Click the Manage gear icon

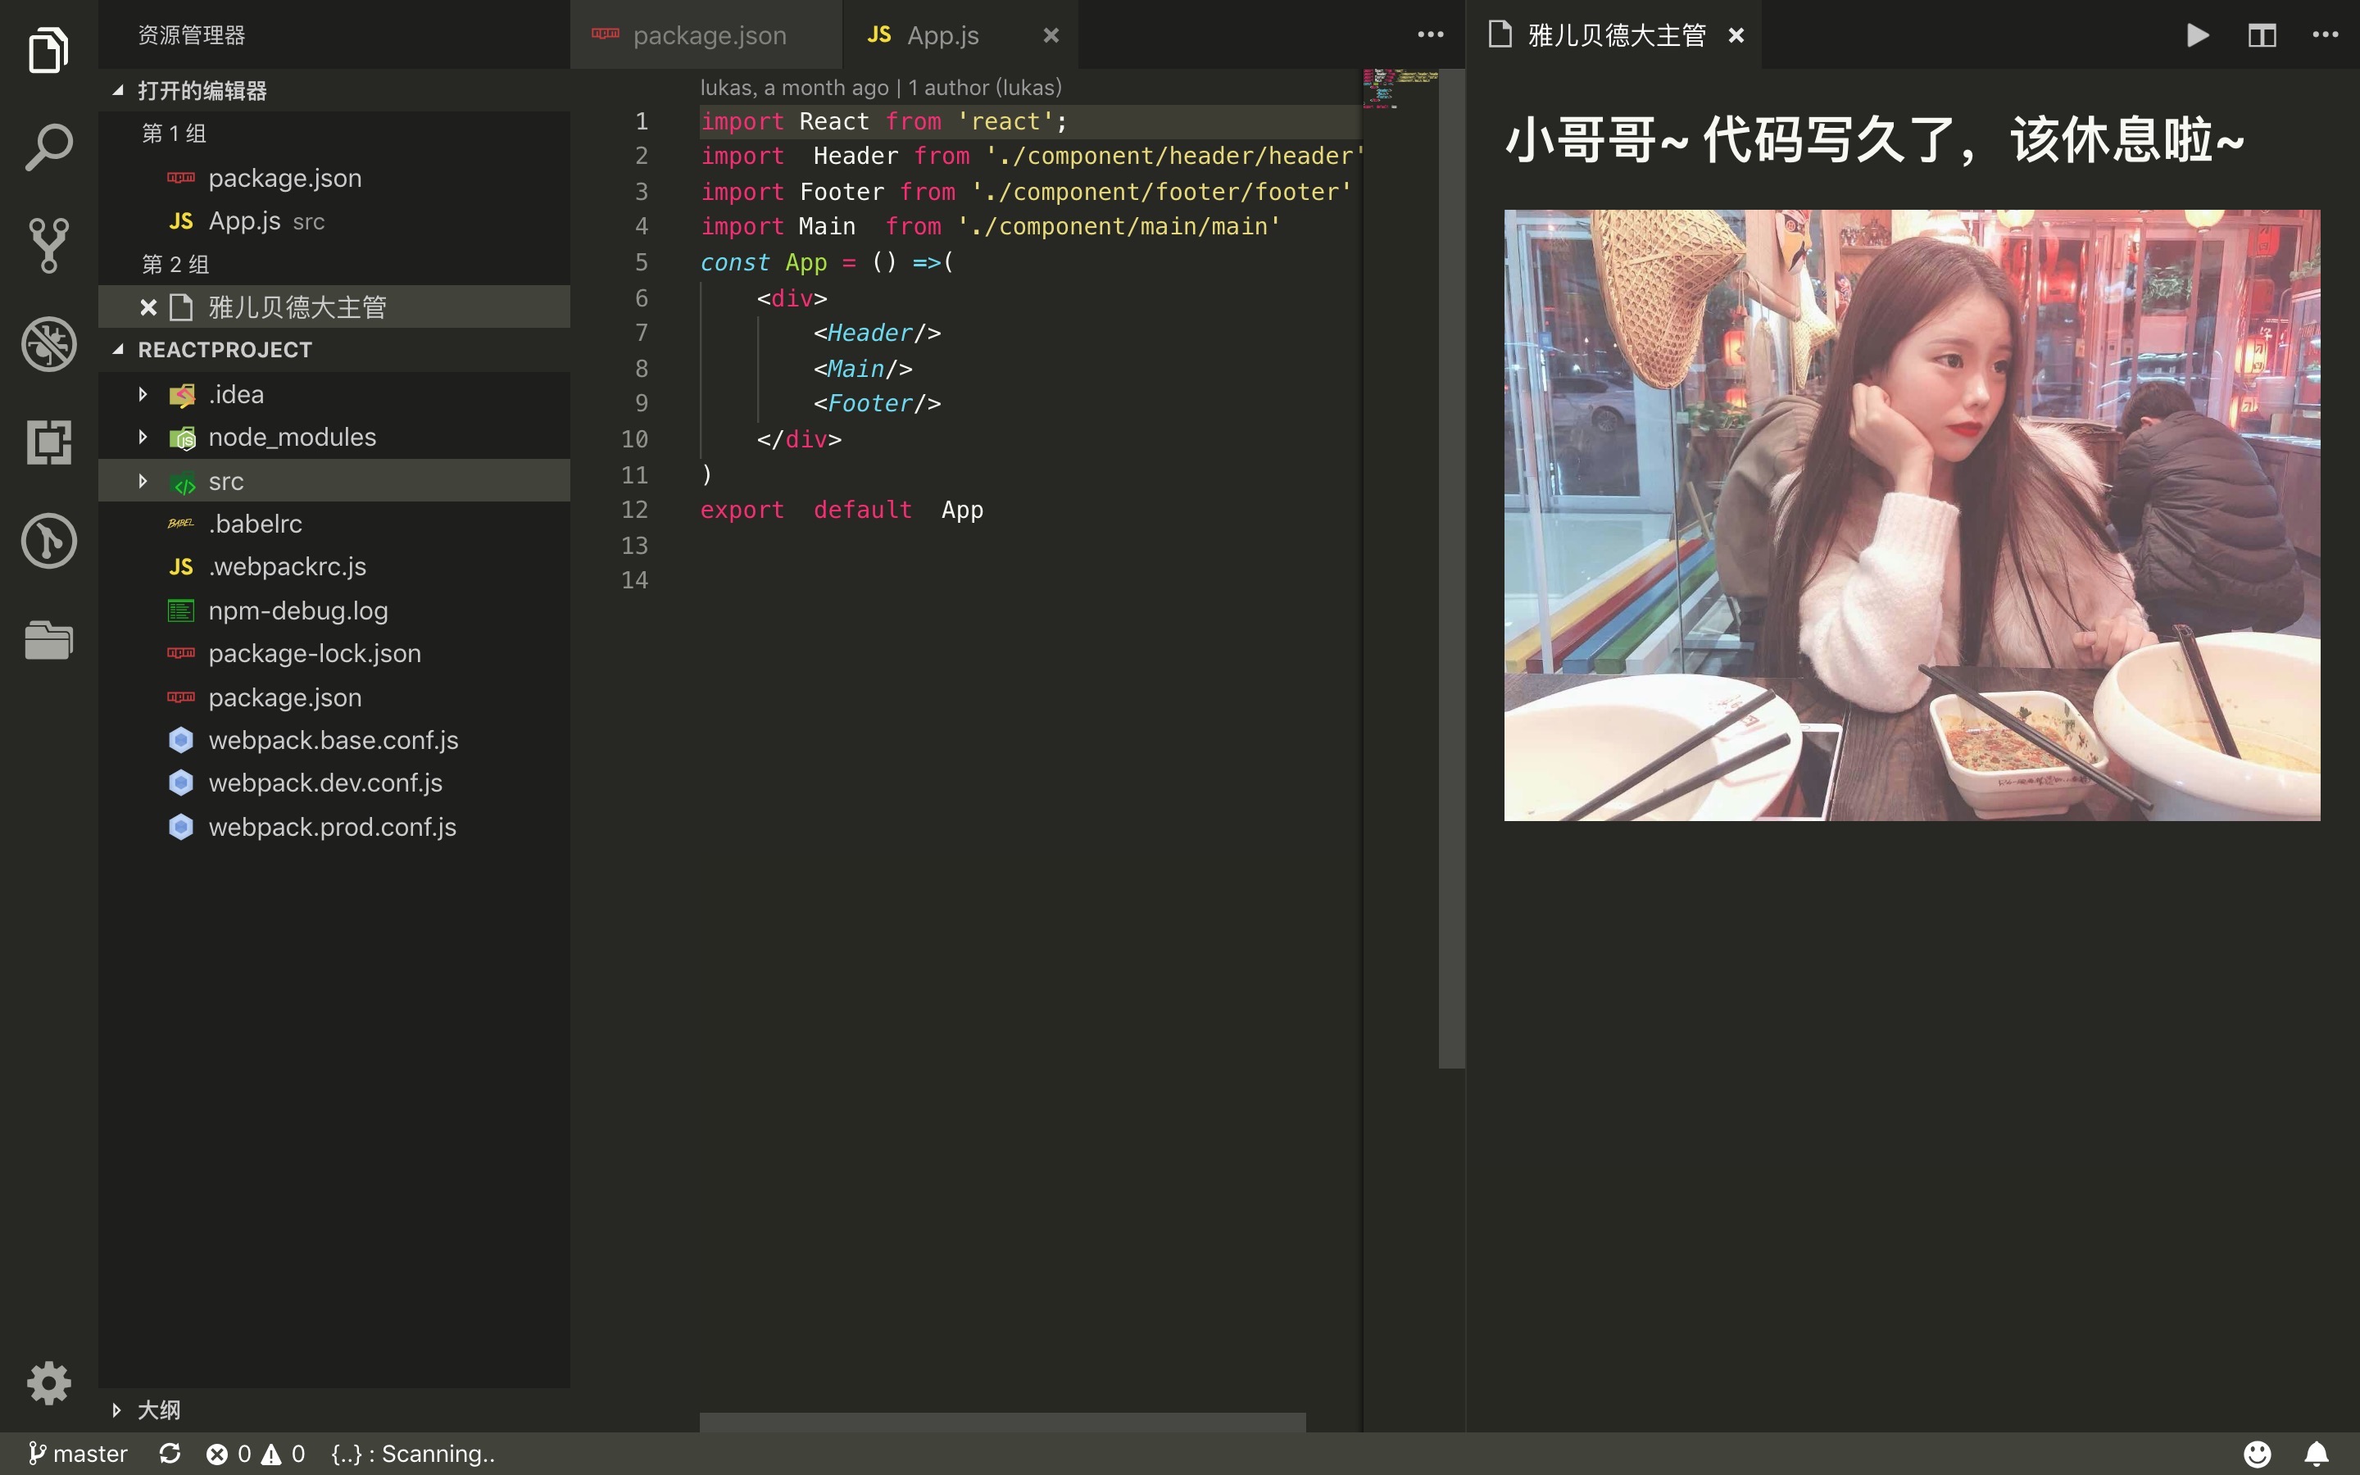click(x=49, y=1382)
